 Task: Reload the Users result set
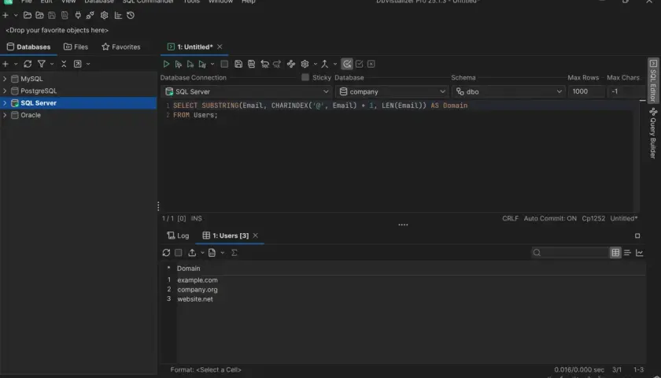point(166,253)
